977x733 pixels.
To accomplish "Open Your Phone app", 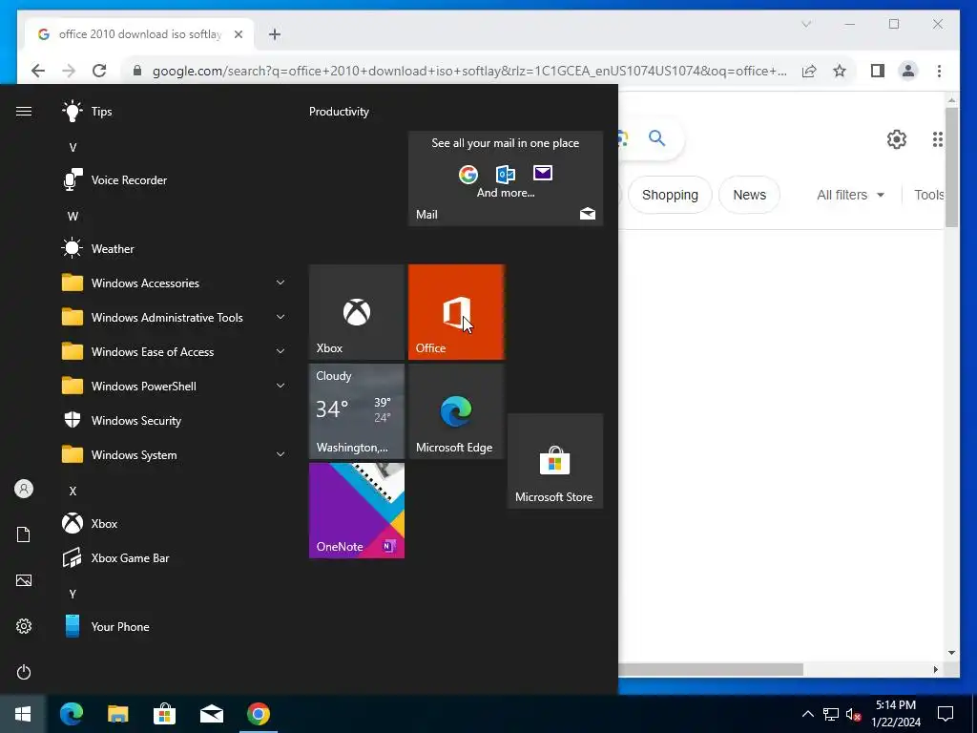I will 175,626.
